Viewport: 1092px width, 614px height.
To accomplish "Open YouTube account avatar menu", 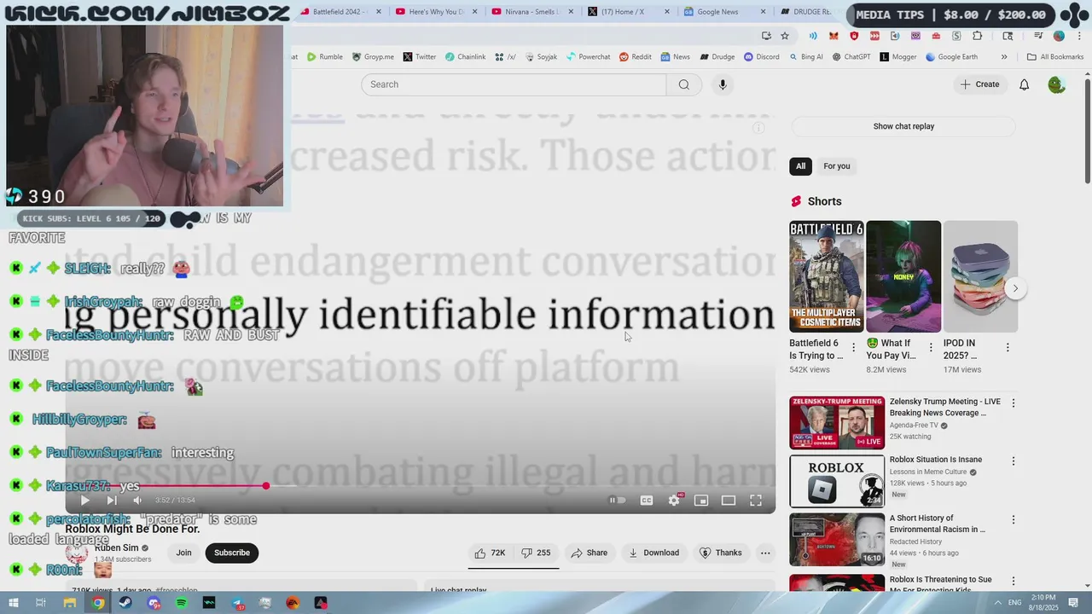I will (1056, 84).
